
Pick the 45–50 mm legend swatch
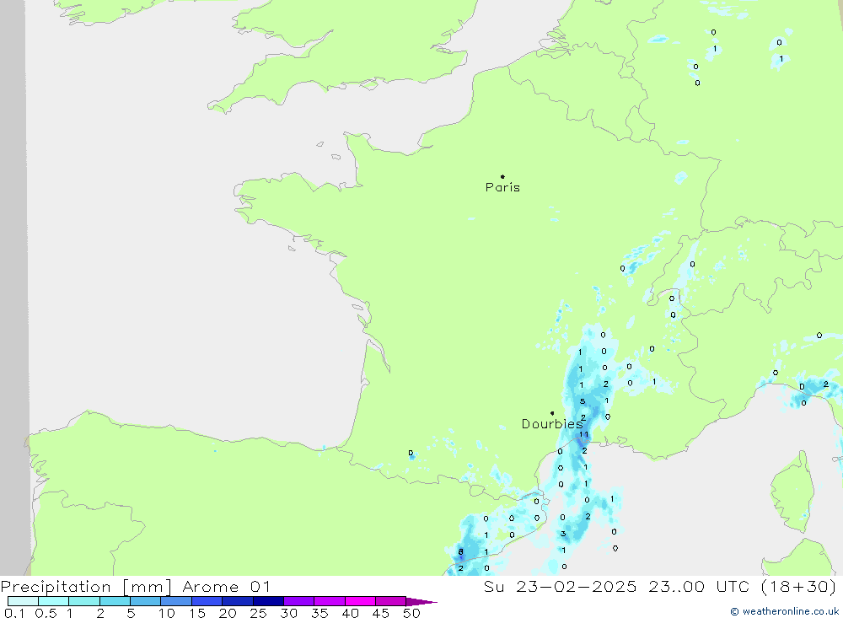[390, 601]
